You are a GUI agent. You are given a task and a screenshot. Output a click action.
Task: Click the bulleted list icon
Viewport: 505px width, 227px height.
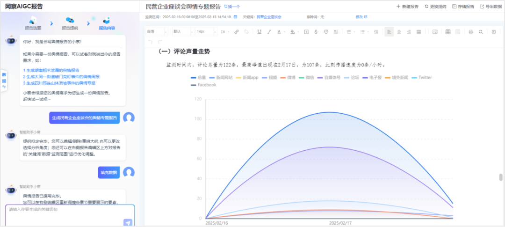pyautogui.click(x=362, y=32)
